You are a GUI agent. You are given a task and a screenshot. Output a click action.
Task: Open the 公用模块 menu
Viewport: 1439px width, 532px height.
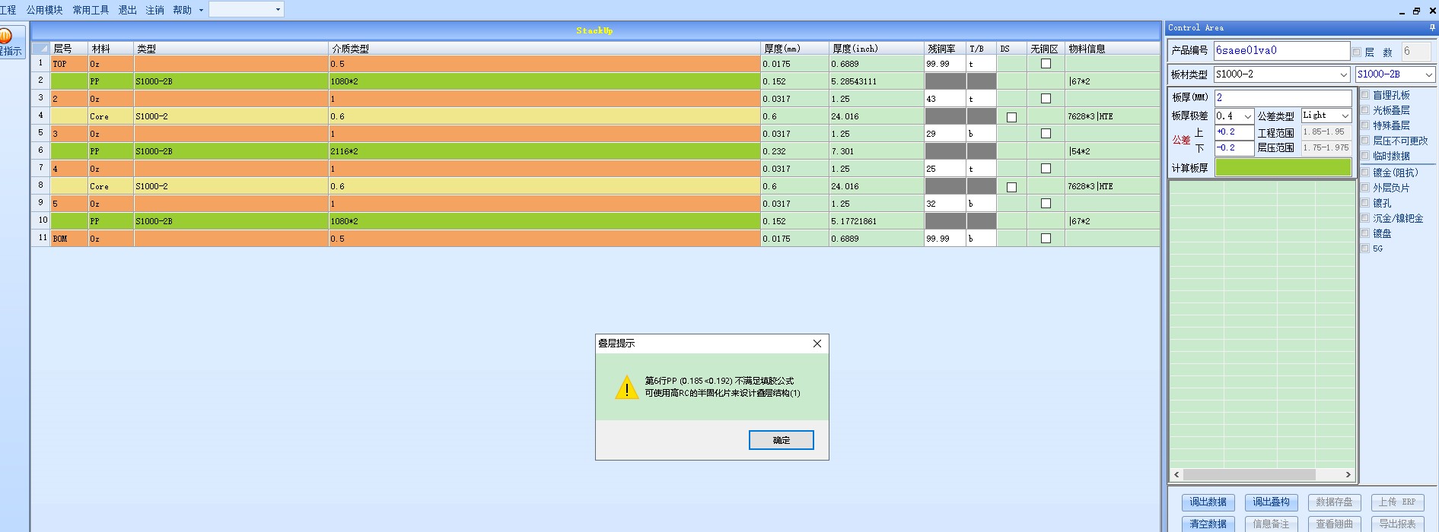45,10
